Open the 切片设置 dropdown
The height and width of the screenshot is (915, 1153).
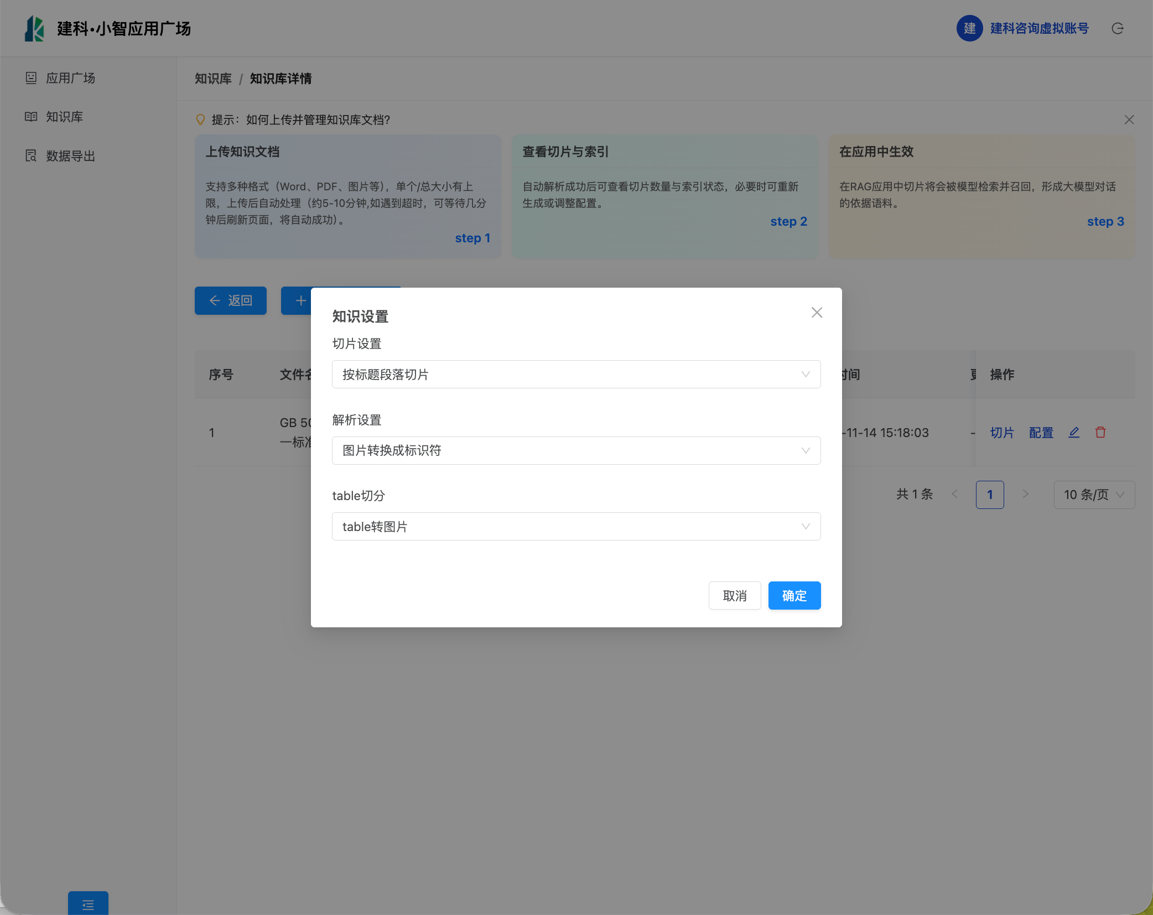click(x=576, y=375)
